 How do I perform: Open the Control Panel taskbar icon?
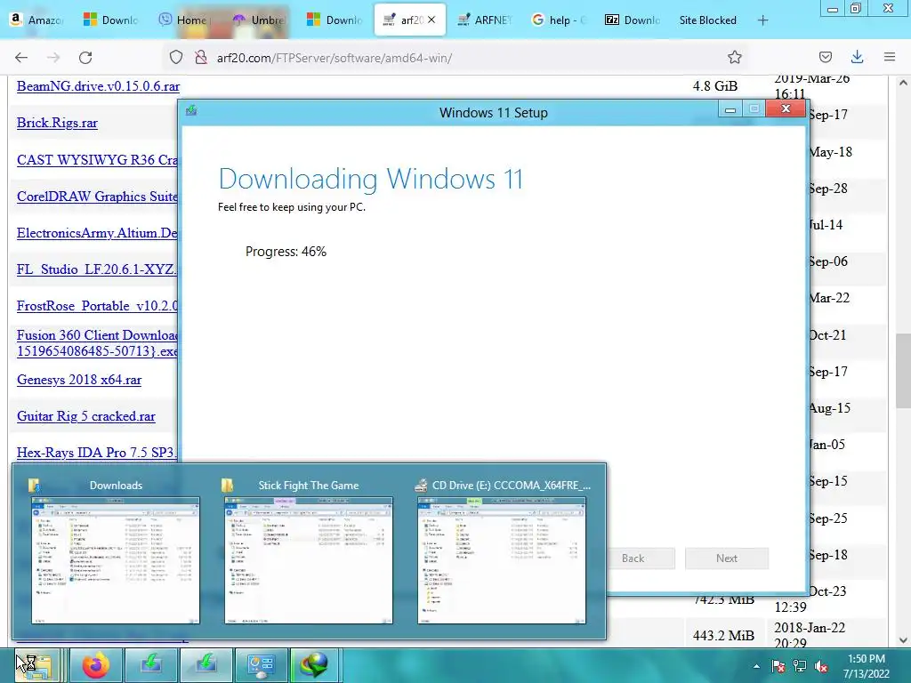(x=261, y=665)
